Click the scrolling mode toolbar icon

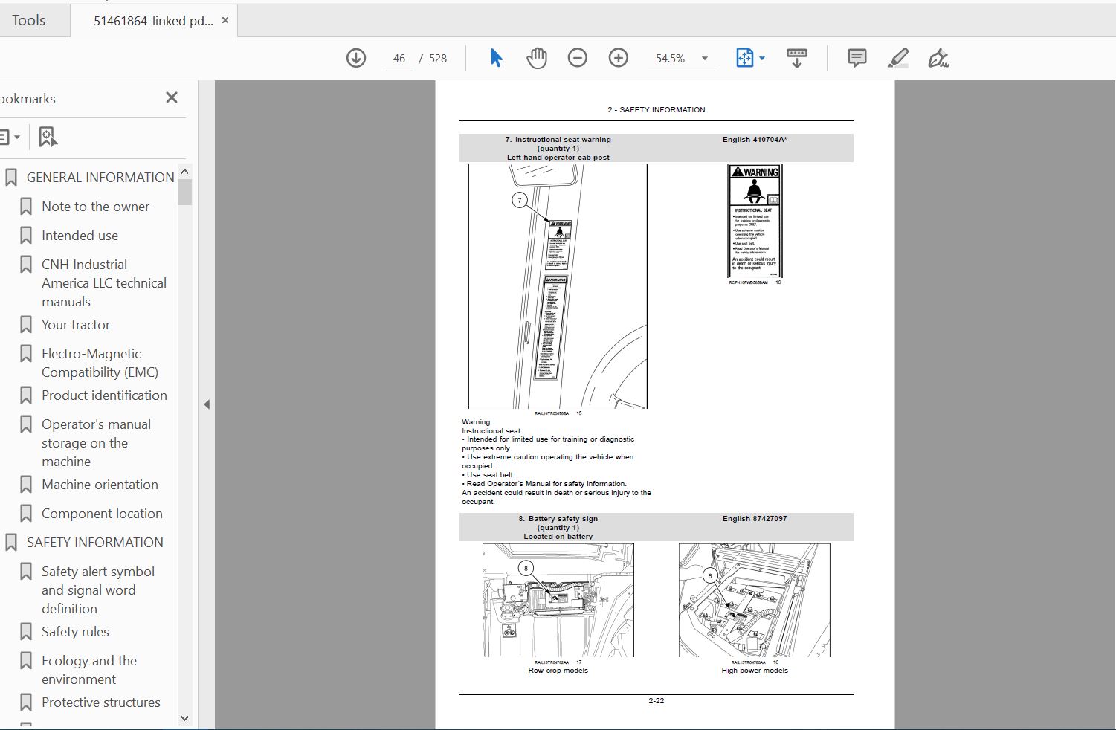tap(797, 58)
